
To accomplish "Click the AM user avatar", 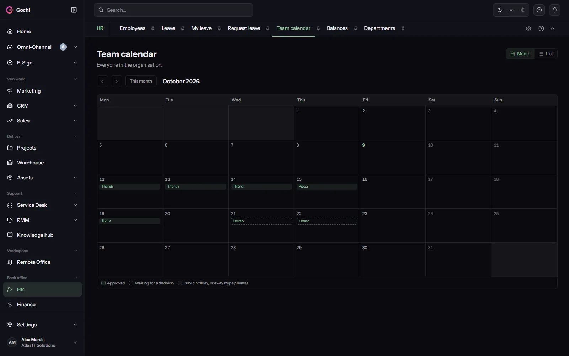I will (x=12, y=342).
